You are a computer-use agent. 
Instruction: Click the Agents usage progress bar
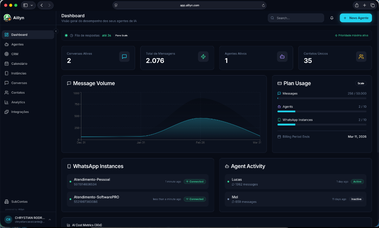[x=322, y=111]
